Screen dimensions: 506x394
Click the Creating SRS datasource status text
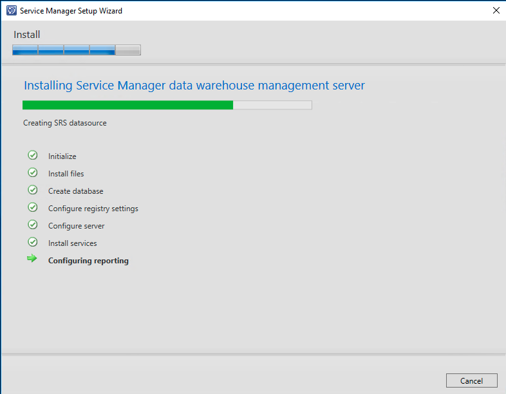point(65,123)
